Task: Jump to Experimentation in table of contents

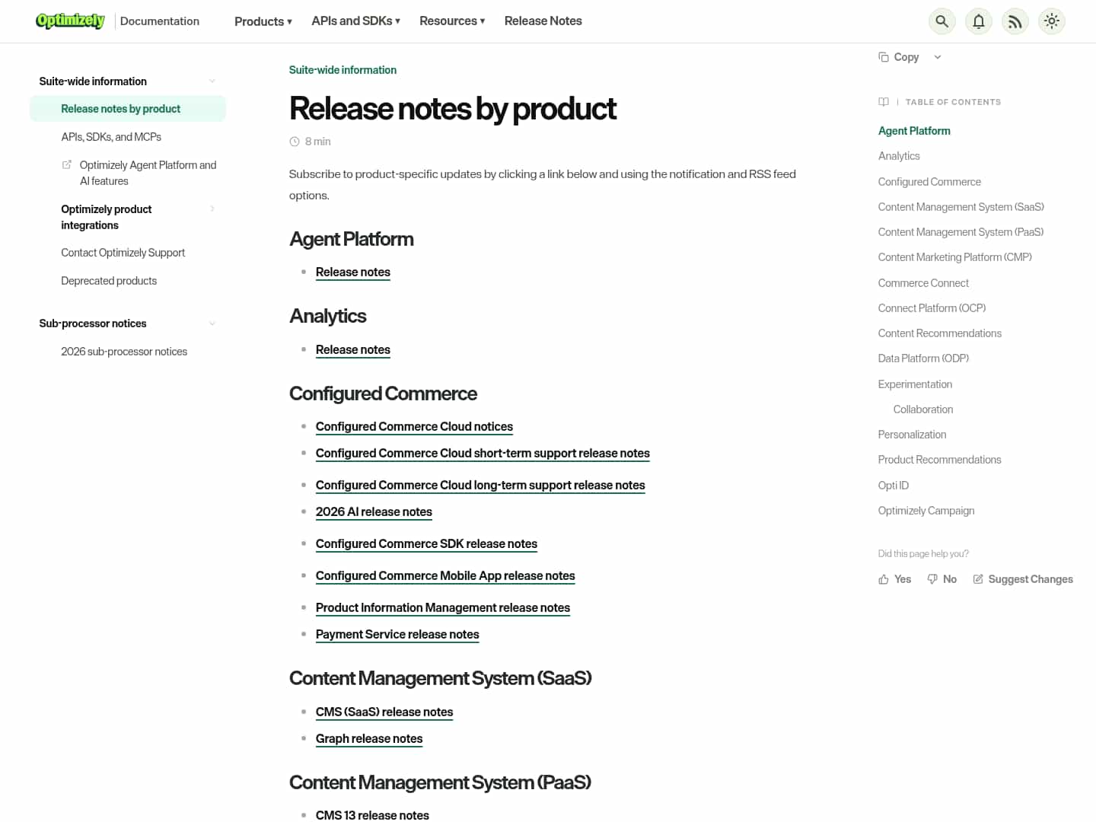Action: (x=915, y=384)
